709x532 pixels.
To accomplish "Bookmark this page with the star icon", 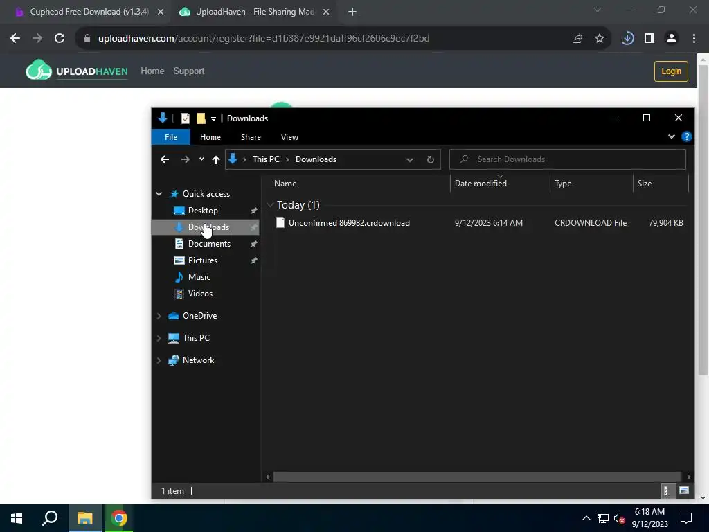I will (x=600, y=39).
